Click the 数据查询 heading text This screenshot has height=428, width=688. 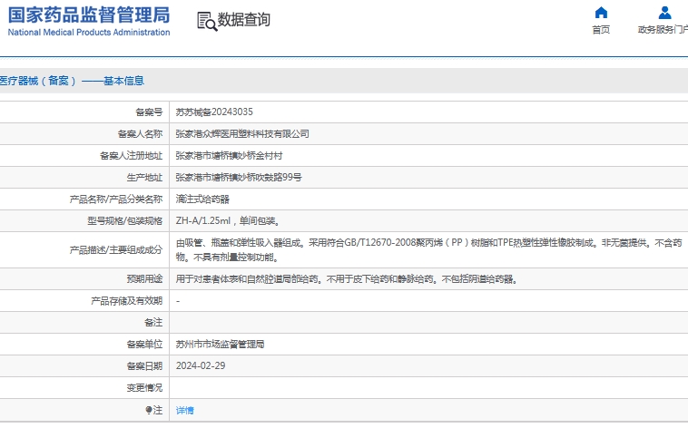(x=243, y=20)
